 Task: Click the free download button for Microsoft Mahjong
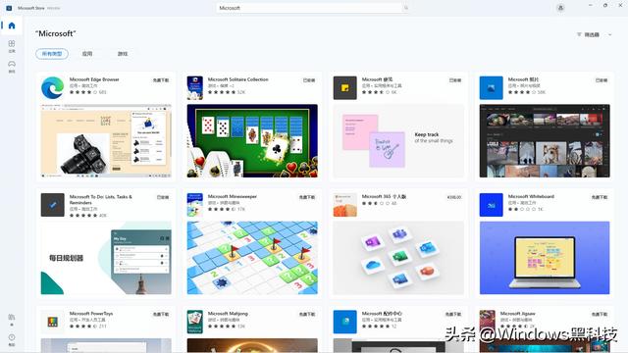[307, 314]
